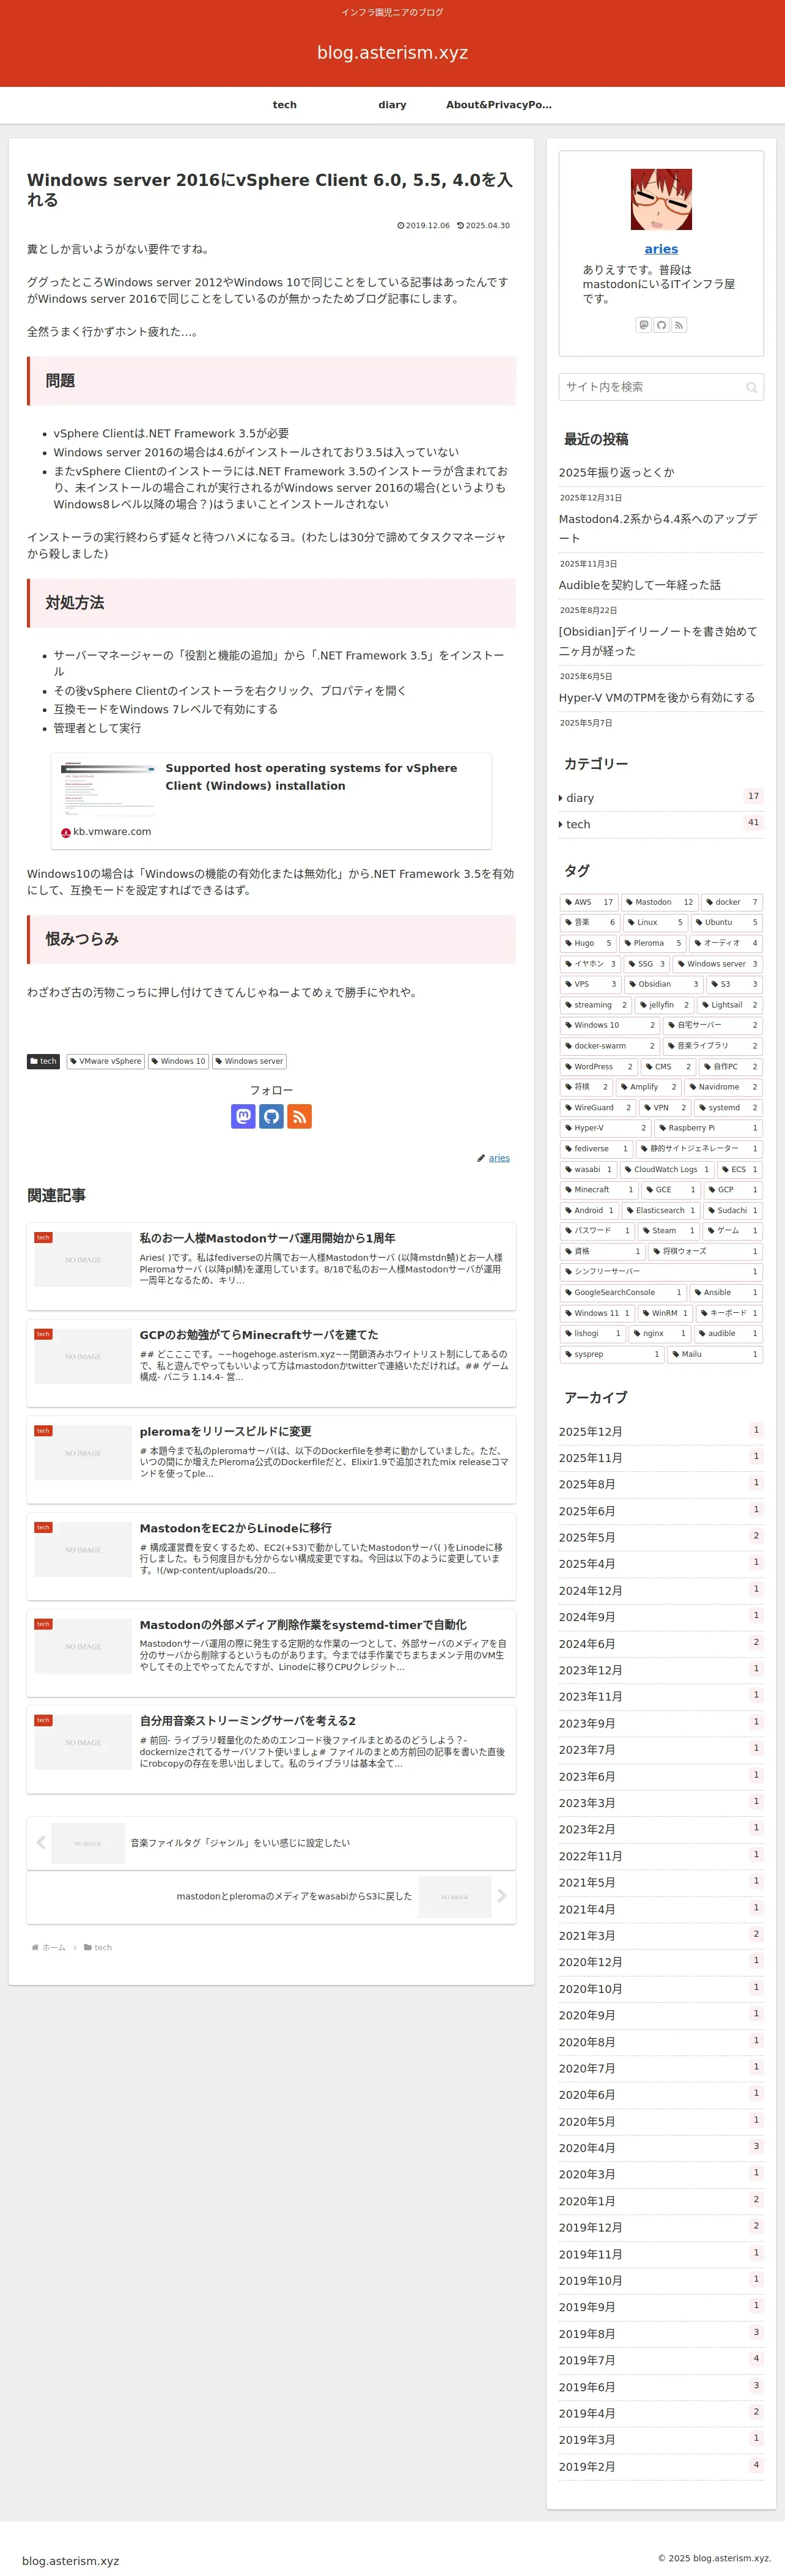Expand the tech category in sidebar
The image size is (785, 2576).
click(661, 824)
